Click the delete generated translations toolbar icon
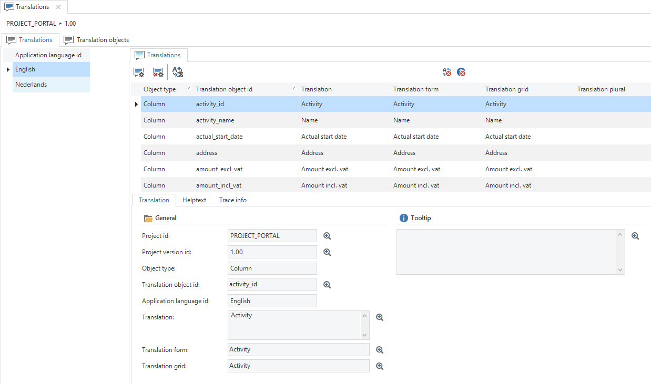Viewport: 651px width, 384px height. (x=158, y=72)
